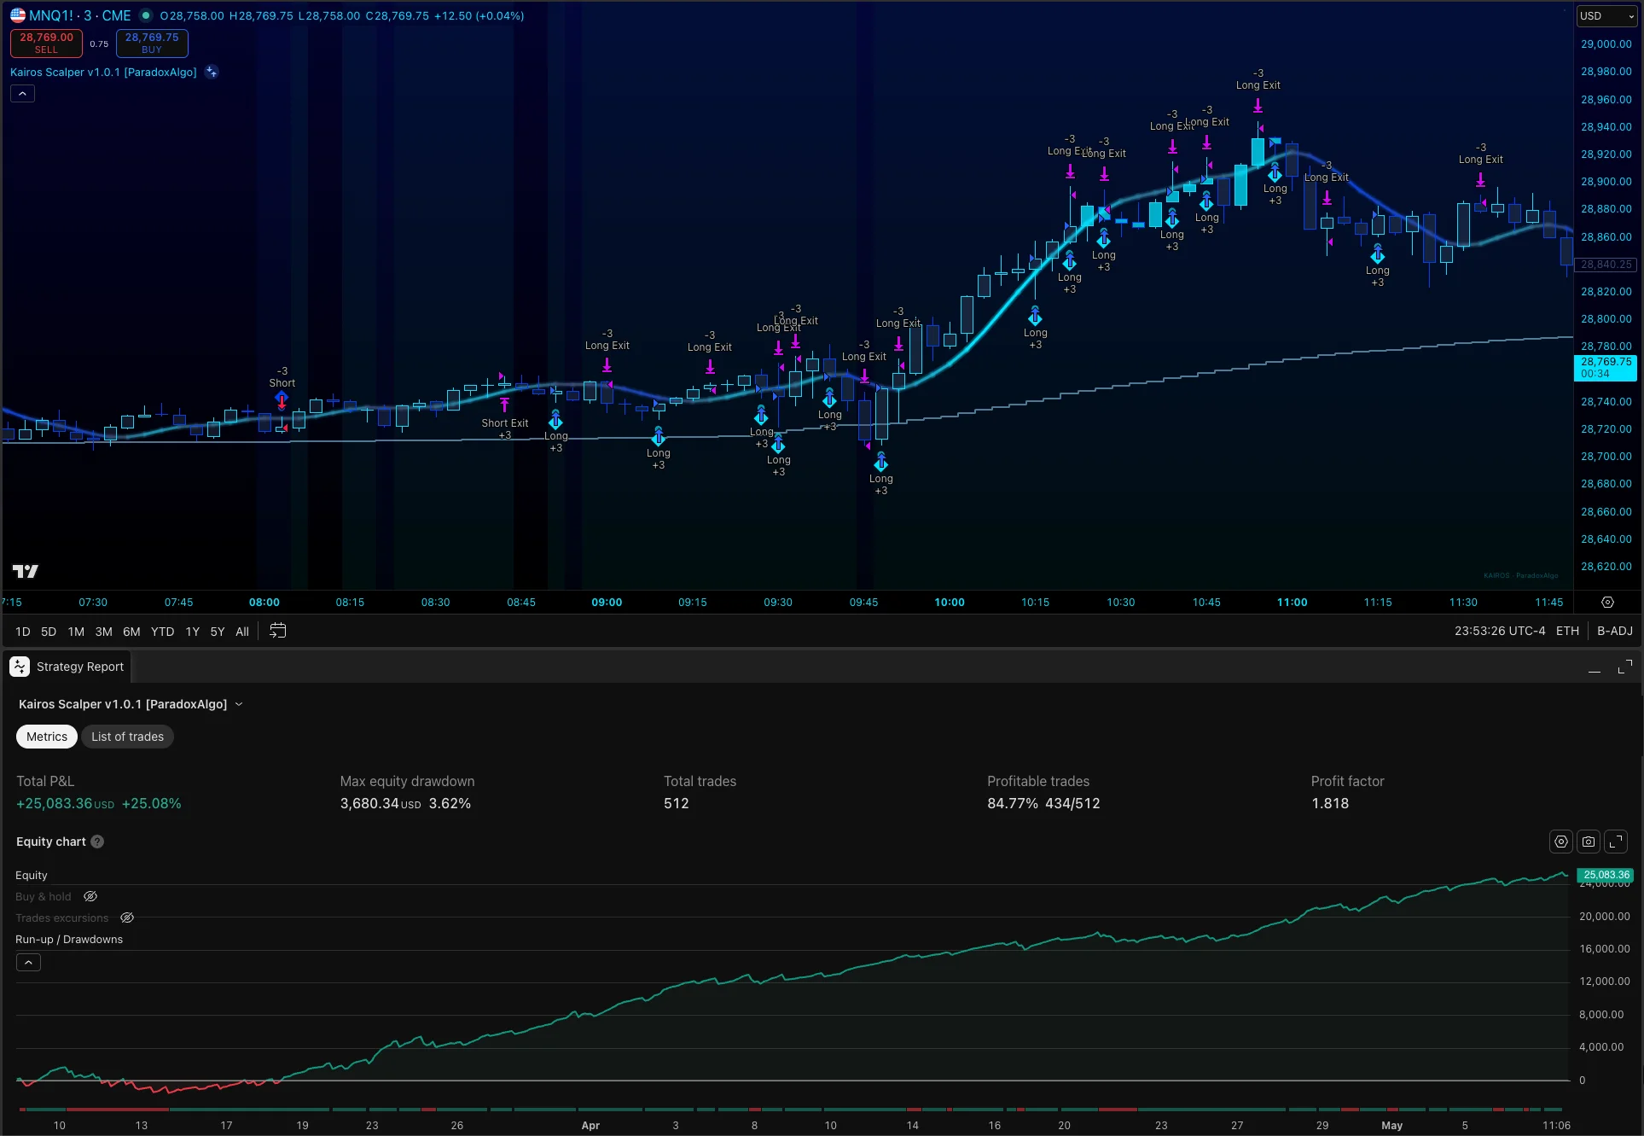The width and height of the screenshot is (1644, 1136).
Task: Expand equity chart to fullscreen
Action: [1616, 842]
